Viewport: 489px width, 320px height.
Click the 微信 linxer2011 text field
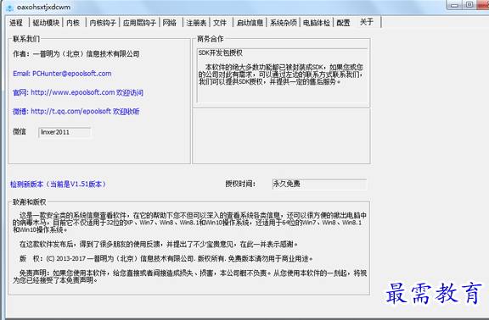65,132
